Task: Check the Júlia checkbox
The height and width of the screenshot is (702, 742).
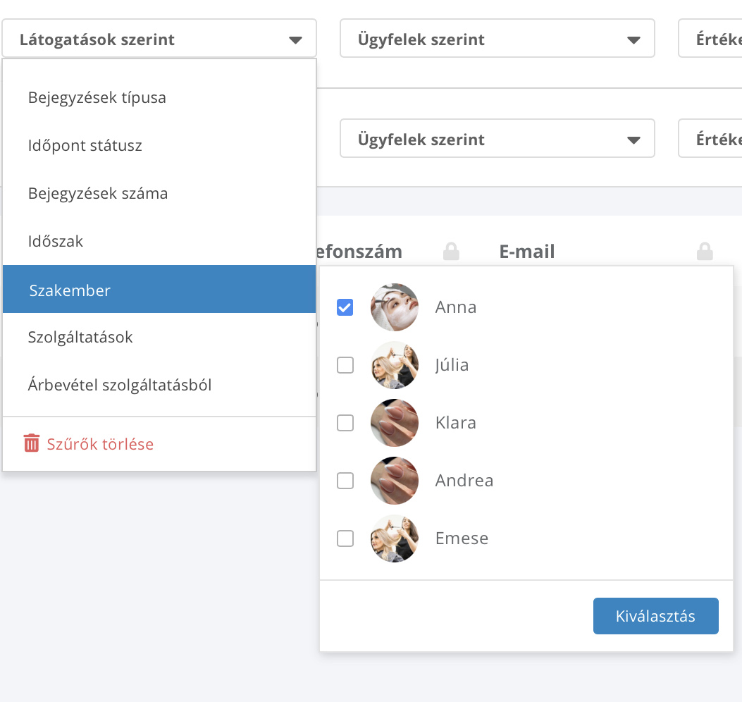Action: tap(345, 365)
